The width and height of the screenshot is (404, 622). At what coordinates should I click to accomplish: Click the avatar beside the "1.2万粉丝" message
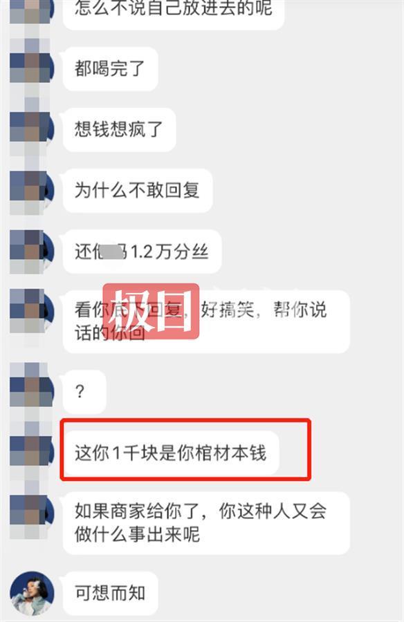tap(32, 251)
